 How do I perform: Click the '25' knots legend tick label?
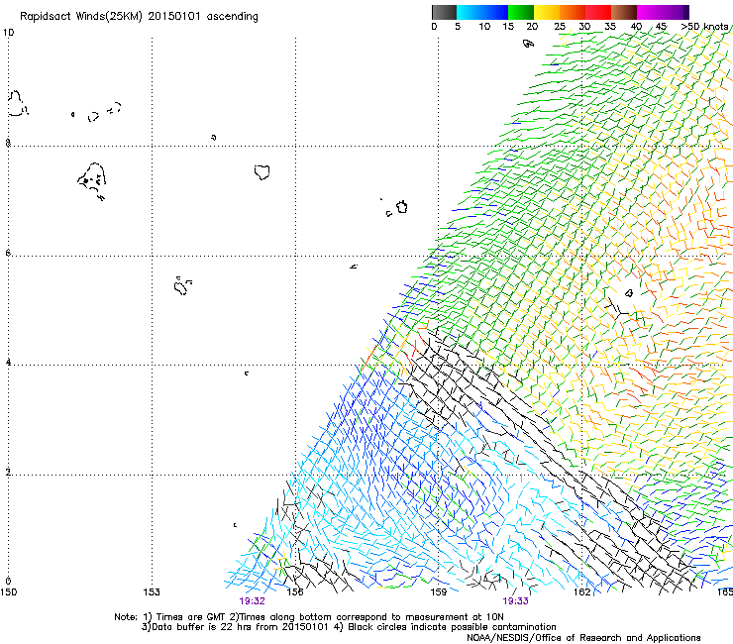coord(560,27)
